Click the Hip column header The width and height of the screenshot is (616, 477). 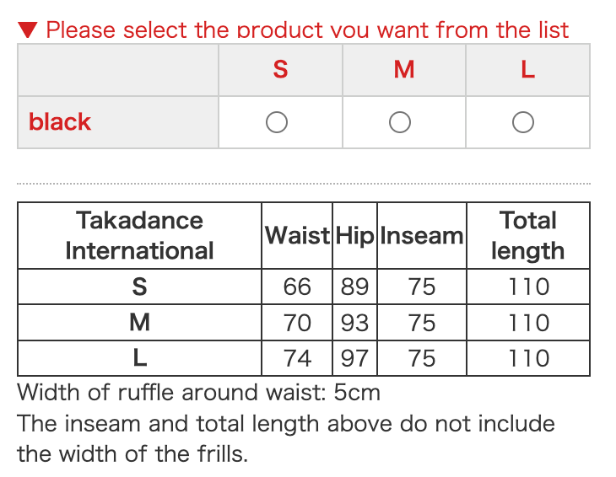pyautogui.click(x=354, y=235)
